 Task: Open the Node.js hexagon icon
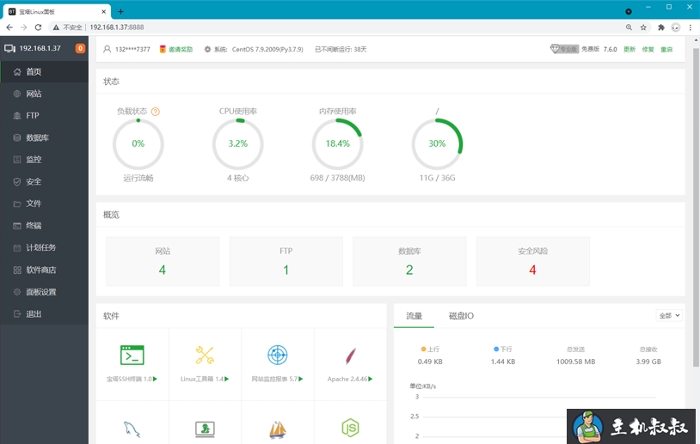click(x=351, y=428)
